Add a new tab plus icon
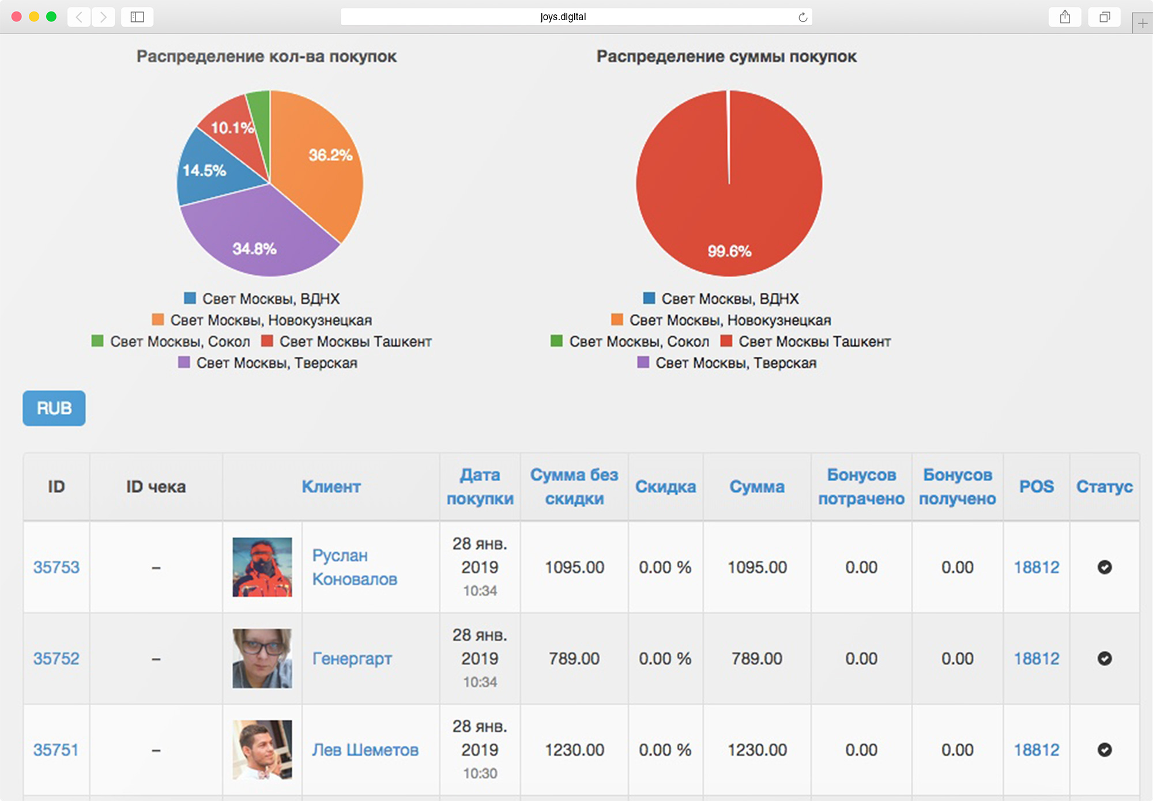Screen dimensions: 1153x801 (x=1142, y=24)
